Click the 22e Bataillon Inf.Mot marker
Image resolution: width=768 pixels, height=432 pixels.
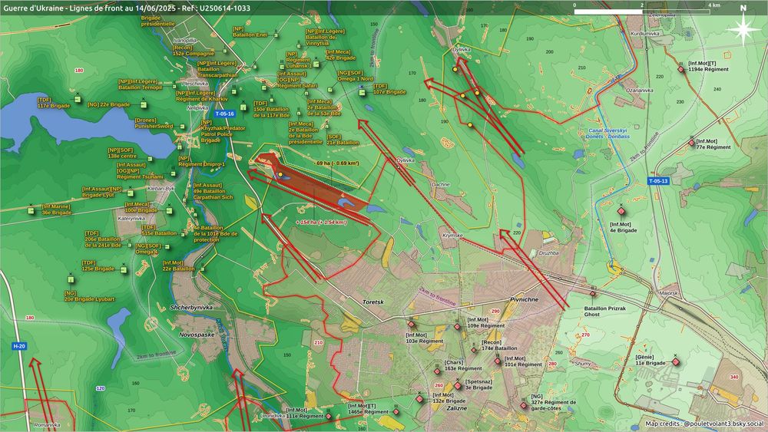click(x=202, y=269)
